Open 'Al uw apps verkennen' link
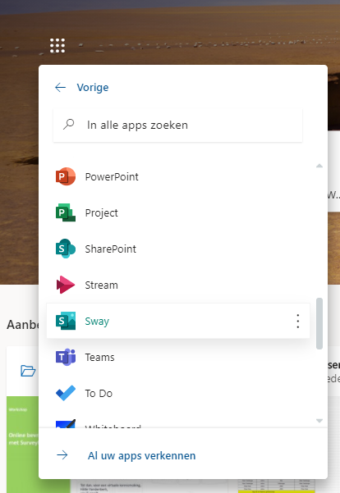Viewport: 340px width, 493px height. [141, 455]
